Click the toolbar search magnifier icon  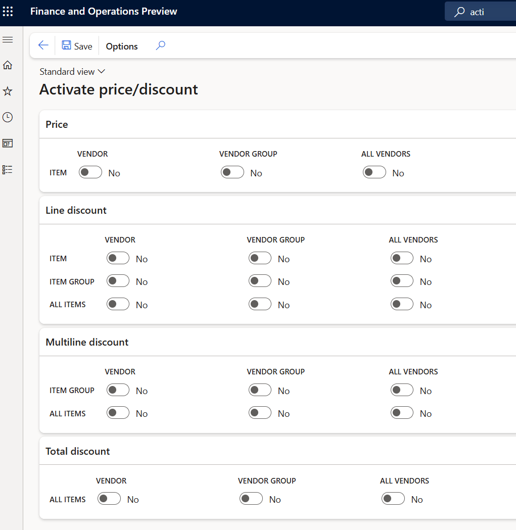160,45
